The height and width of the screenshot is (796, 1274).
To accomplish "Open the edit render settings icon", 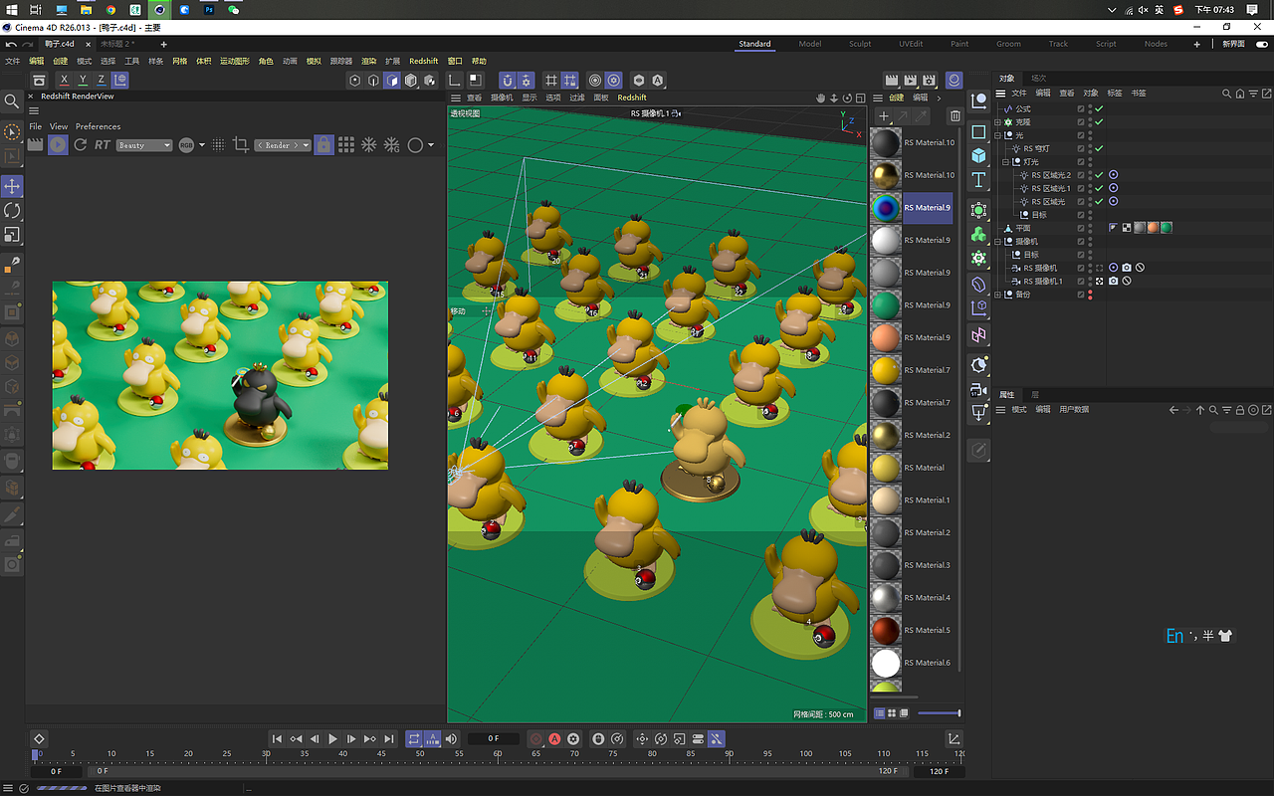I will (x=929, y=80).
